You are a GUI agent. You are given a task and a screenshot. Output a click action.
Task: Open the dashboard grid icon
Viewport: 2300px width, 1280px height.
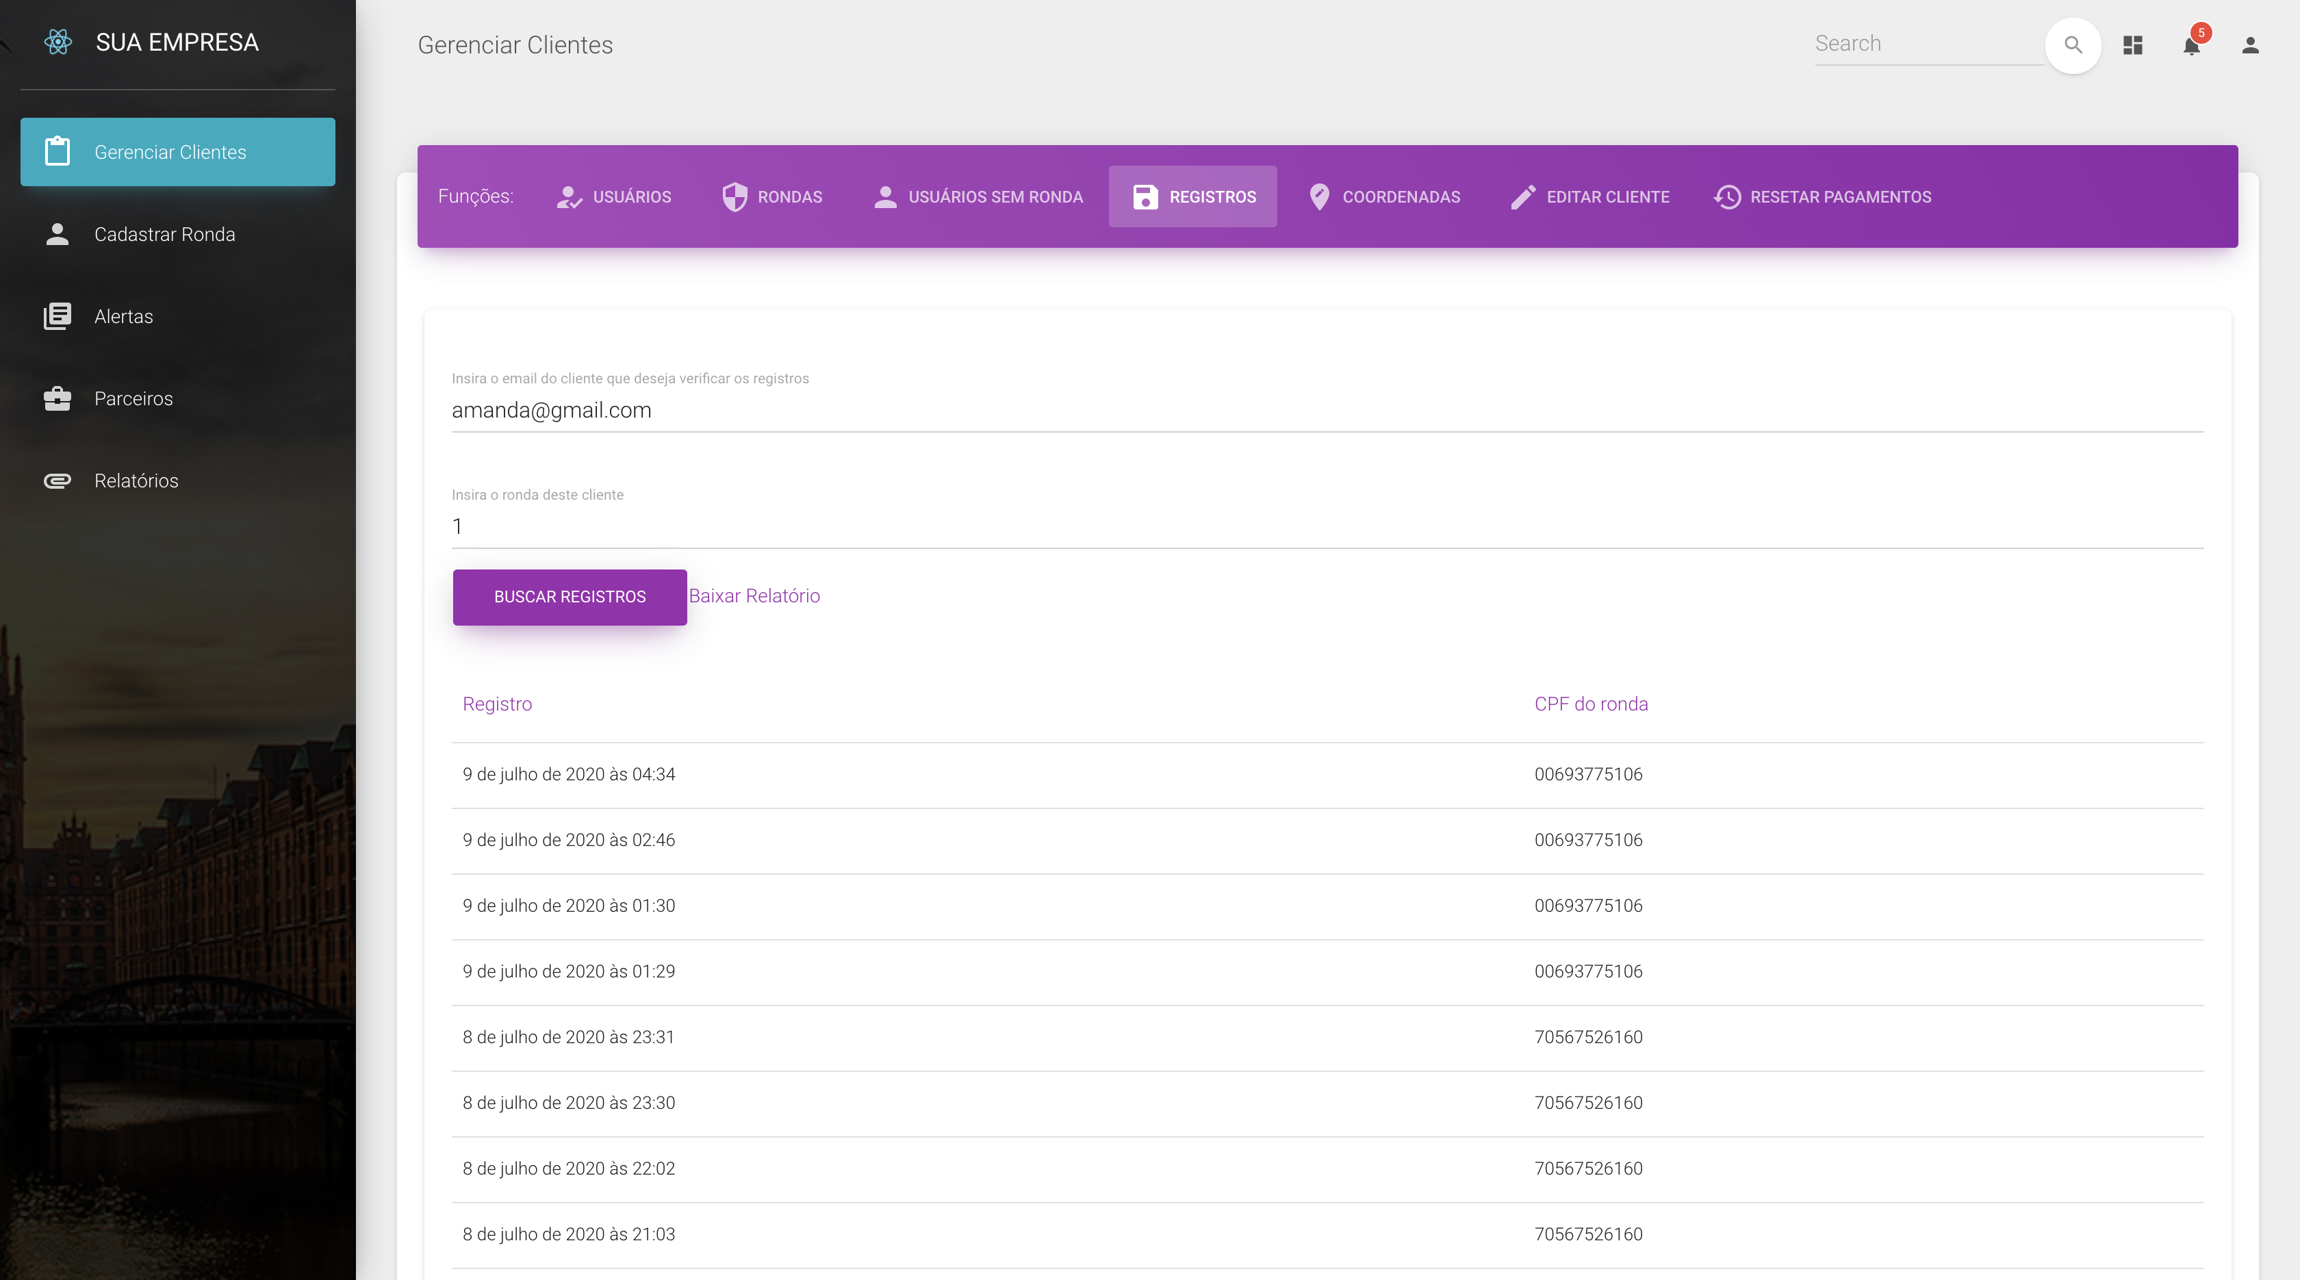click(x=2133, y=44)
